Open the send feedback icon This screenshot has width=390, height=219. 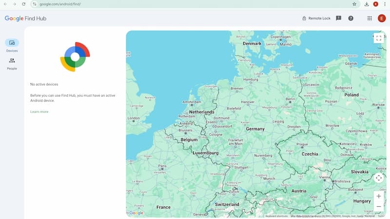pyautogui.click(x=339, y=18)
